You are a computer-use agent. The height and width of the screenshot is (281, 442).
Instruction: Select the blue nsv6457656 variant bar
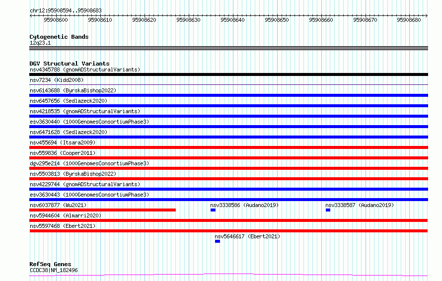(228, 106)
